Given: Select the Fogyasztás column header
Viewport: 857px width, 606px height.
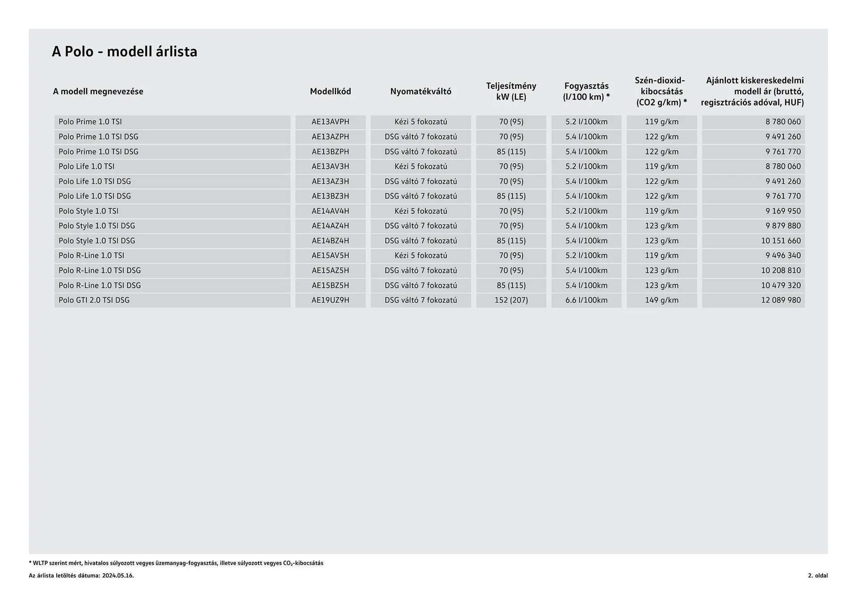Looking at the screenshot, I should pos(586,91).
